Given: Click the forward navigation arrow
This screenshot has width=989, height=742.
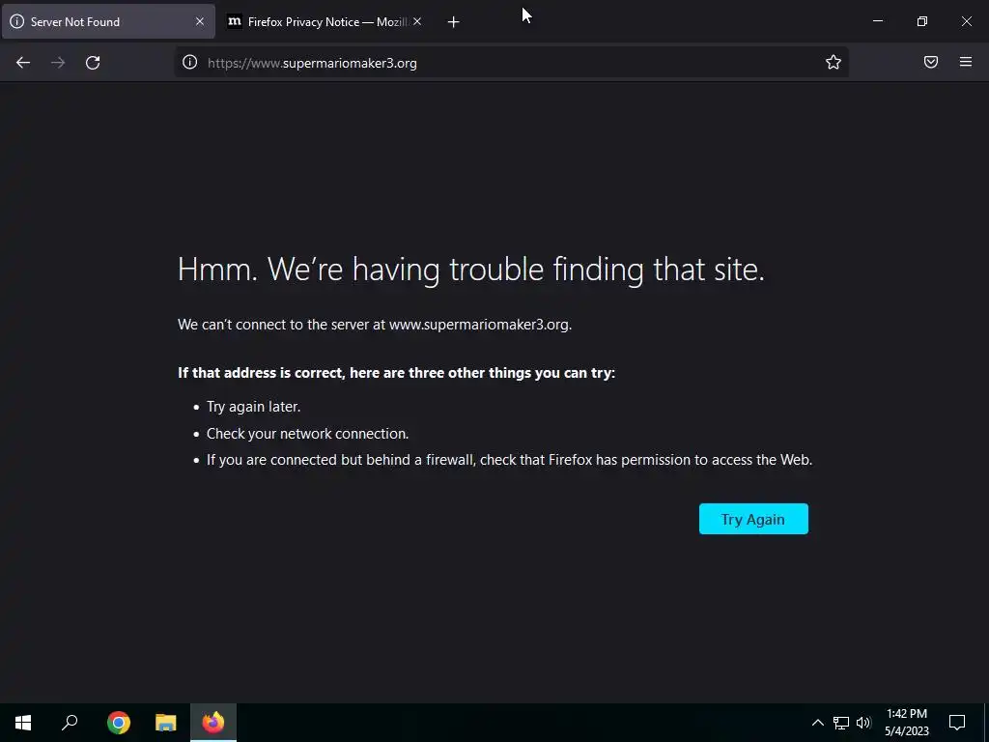Looking at the screenshot, I should (58, 63).
